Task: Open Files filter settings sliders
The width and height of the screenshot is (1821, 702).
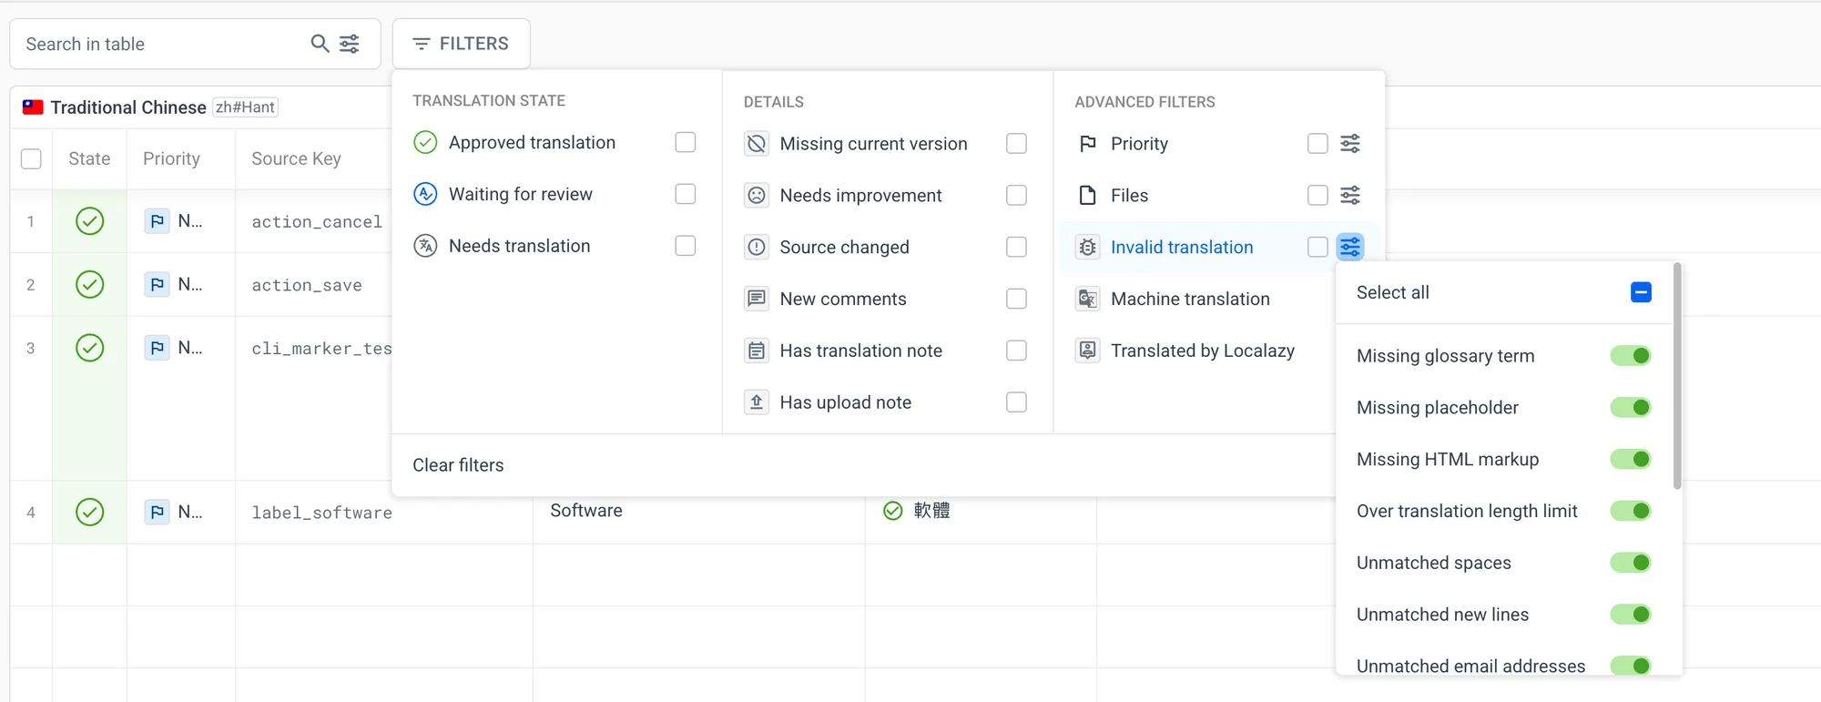Action: pyautogui.click(x=1350, y=196)
